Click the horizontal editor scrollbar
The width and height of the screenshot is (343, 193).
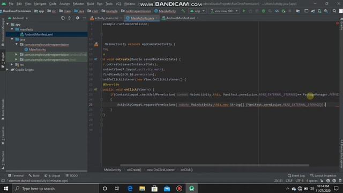(214, 165)
